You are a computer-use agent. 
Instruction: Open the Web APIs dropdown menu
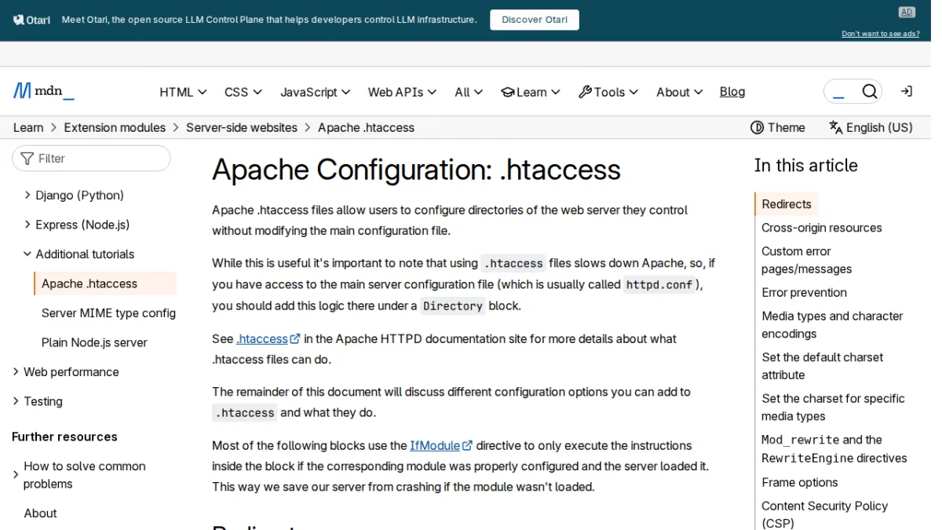[x=402, y=92]
